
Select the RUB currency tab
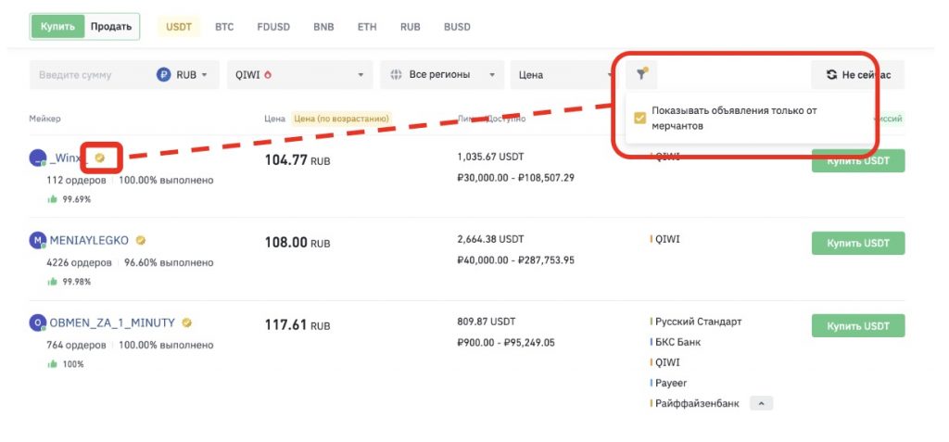410,27
